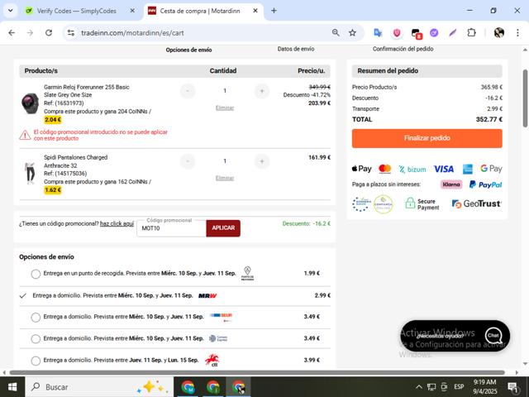Open the Google Translate extension icon
This screenshot has height=397, width=529.
click(x=378, y=33)
